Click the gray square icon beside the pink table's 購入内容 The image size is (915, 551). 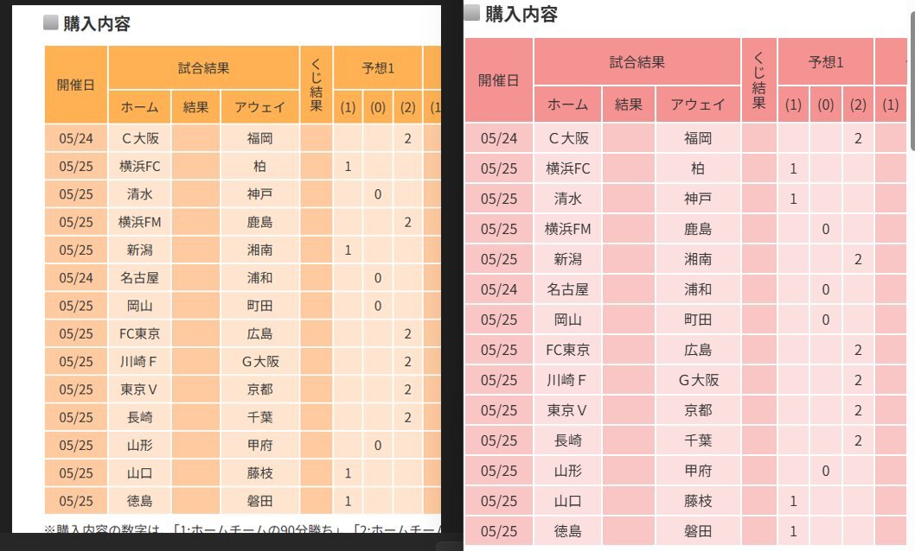472,12
